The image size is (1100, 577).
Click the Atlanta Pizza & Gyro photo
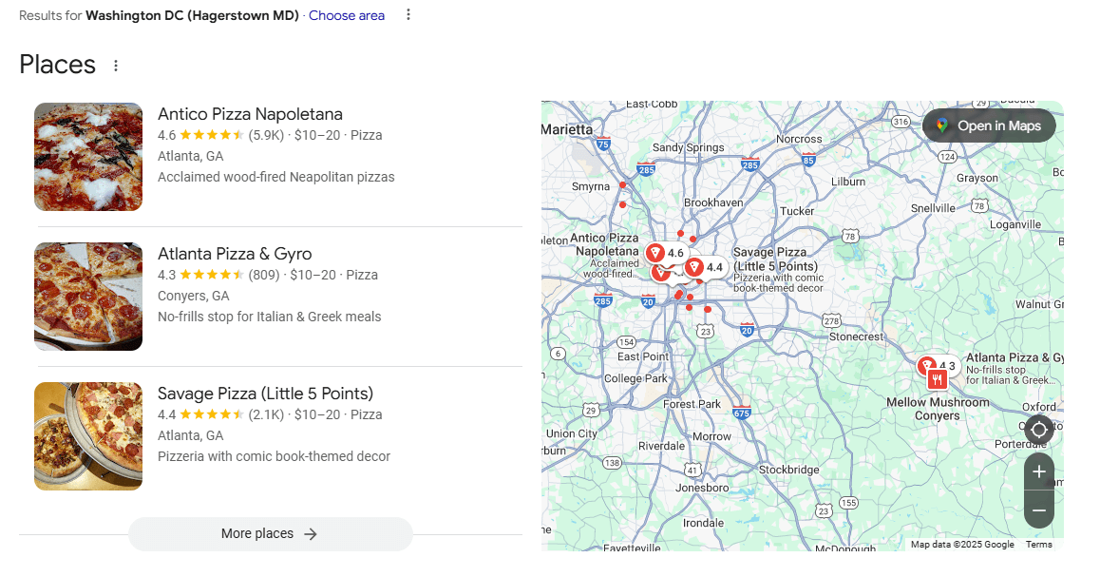[x=88, y=297]
